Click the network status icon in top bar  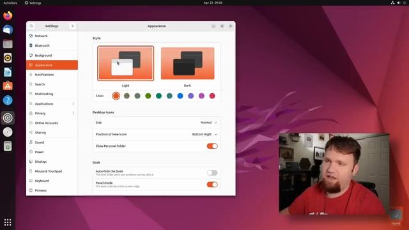pyautogui.click(x=392, y=3)
